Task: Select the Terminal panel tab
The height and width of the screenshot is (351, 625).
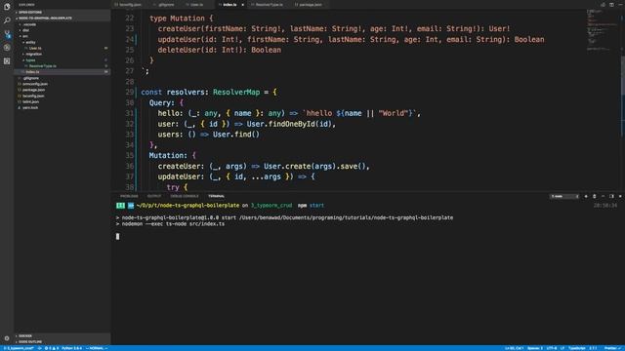Action: pos(216,196)
